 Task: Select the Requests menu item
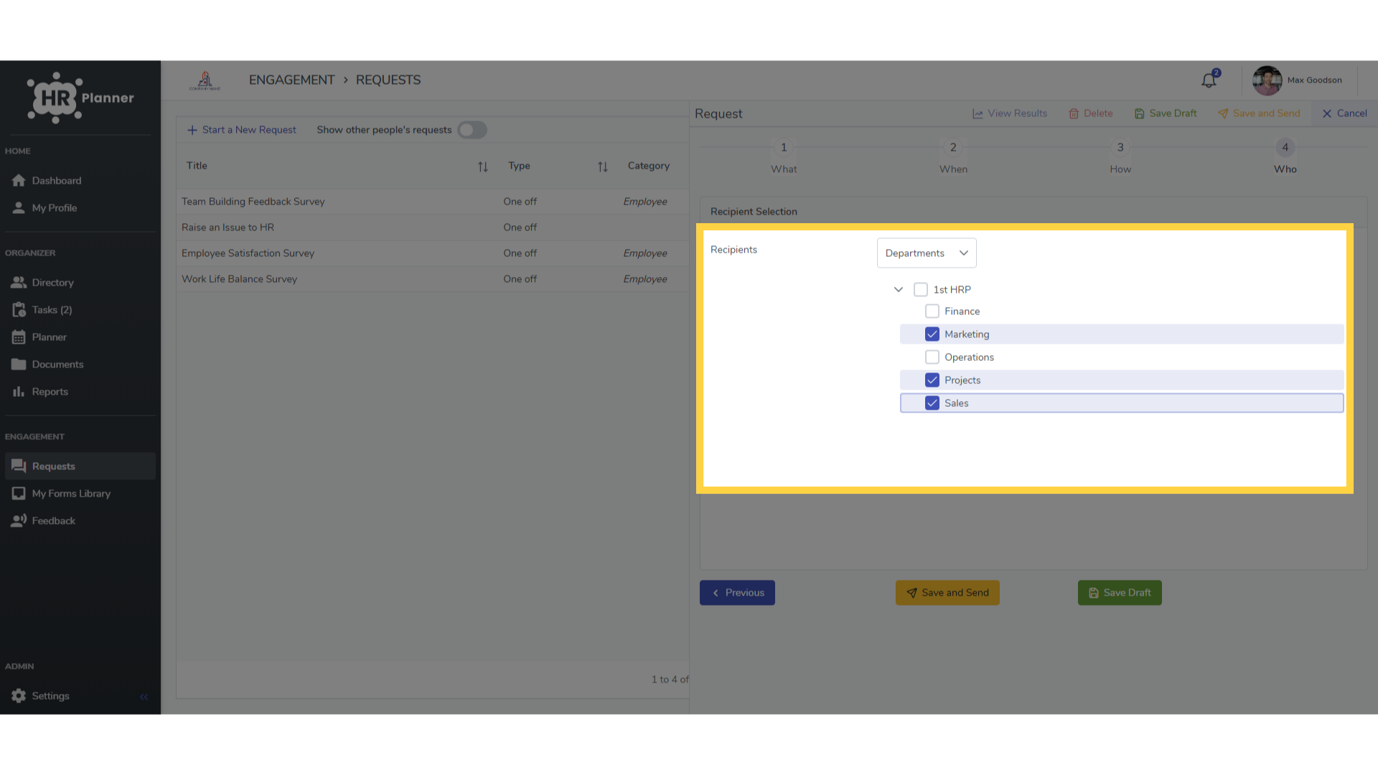(80, 466)
